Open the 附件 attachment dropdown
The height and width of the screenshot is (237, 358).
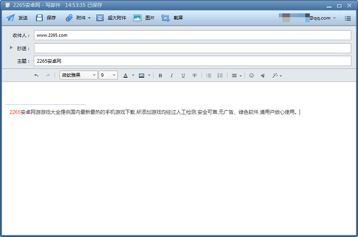coord(78,18)
